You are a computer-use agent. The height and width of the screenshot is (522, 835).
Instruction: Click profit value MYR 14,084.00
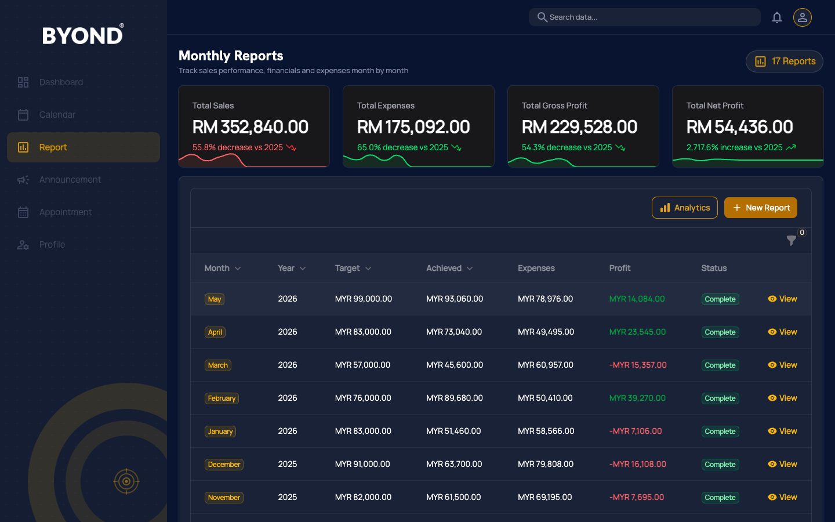pos(637,299)
